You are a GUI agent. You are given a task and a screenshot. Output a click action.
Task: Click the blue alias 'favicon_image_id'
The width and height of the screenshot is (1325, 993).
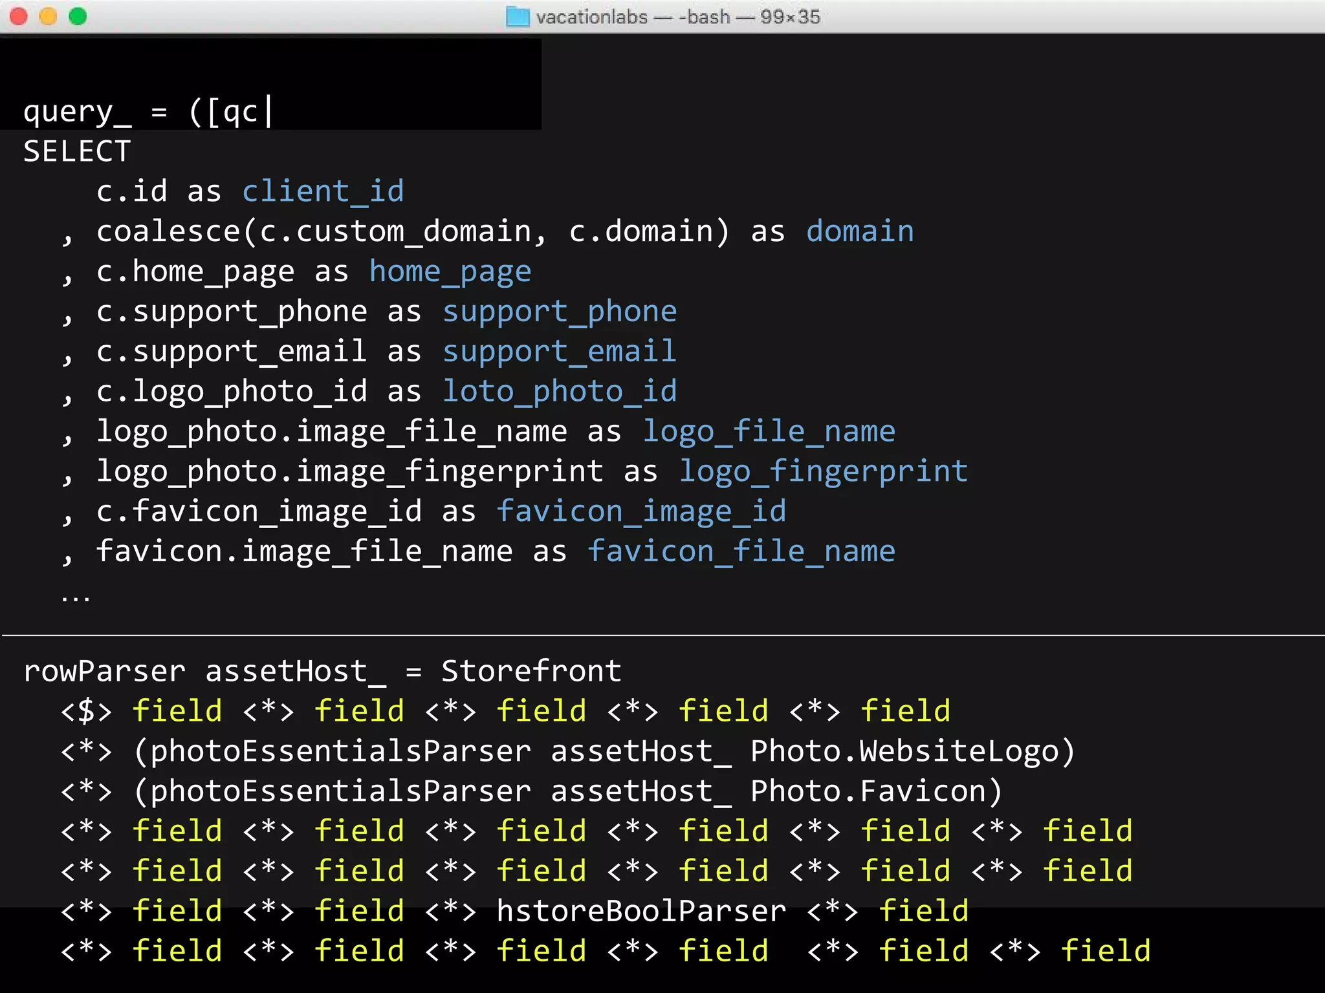coord(642,512)
